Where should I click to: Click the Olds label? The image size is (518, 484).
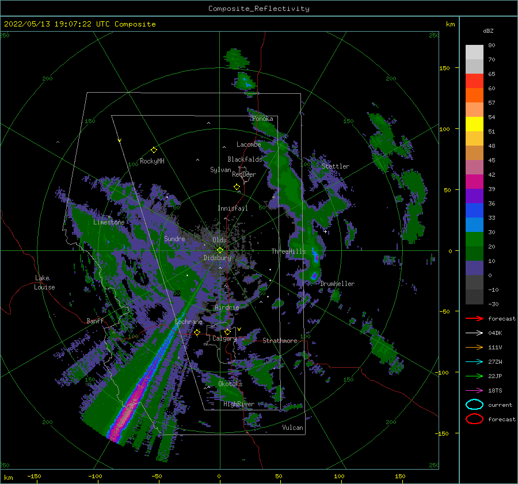219,240
